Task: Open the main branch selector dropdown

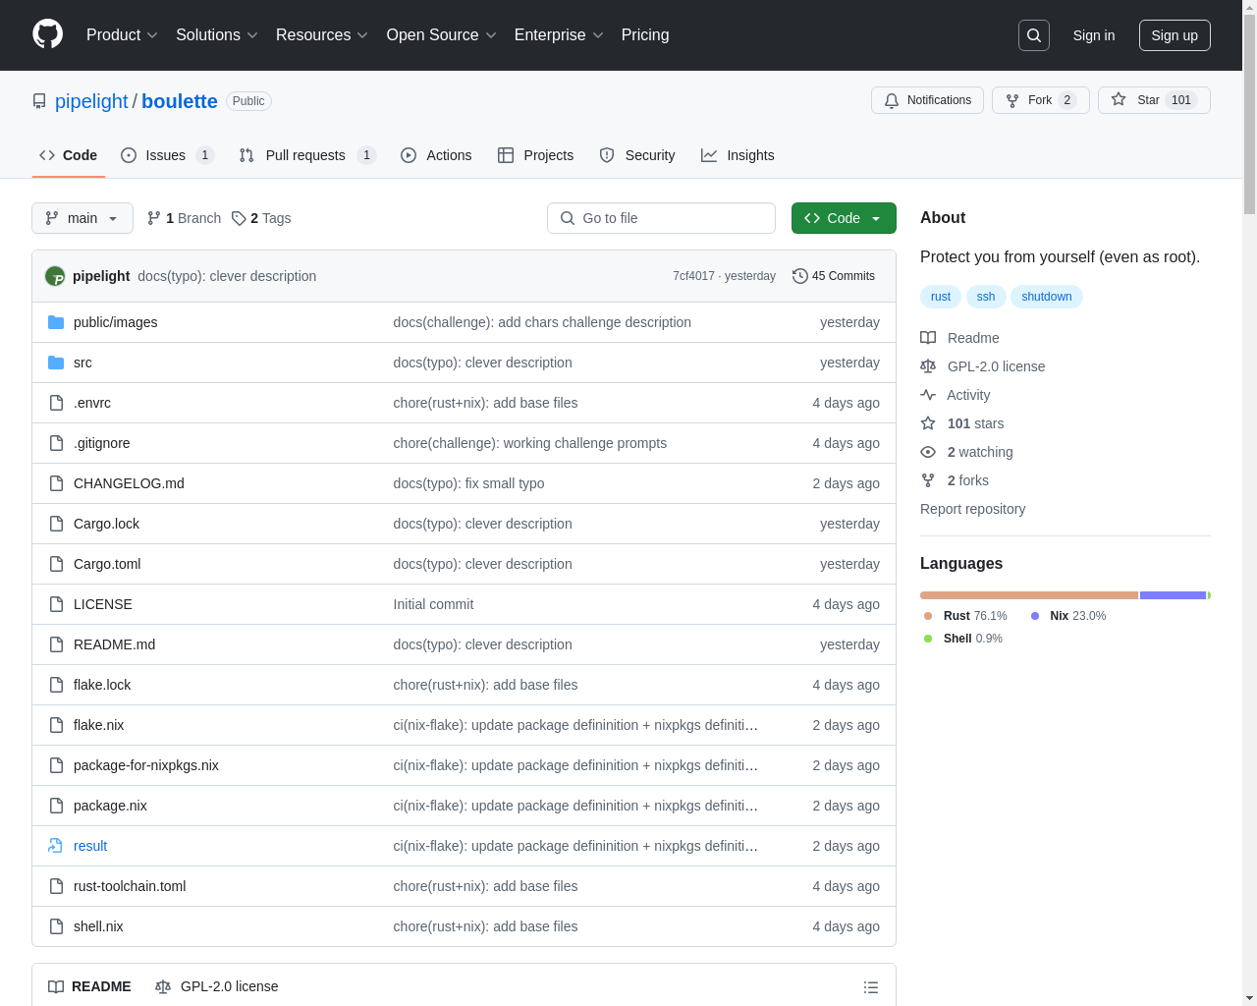Action: [82, 218]
